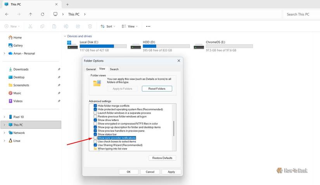Click the Search This PC field
Image resolution: width=320 pixels, height=185 pixels.
pyautogui.click(x=298, y=14)
